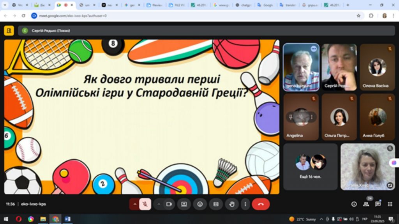Open the emoji reactions button

pos(200,204)
